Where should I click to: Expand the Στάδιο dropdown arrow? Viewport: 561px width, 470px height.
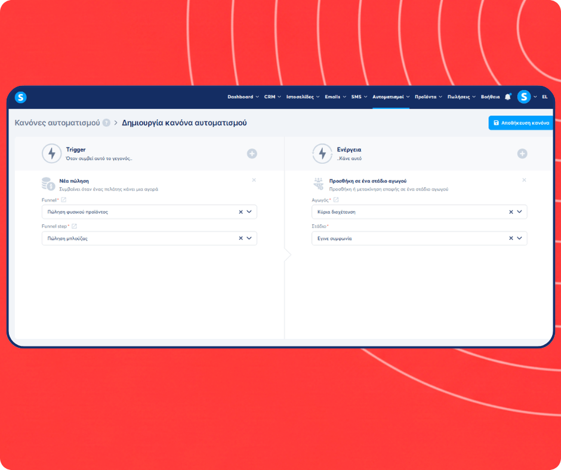[519, 238]
